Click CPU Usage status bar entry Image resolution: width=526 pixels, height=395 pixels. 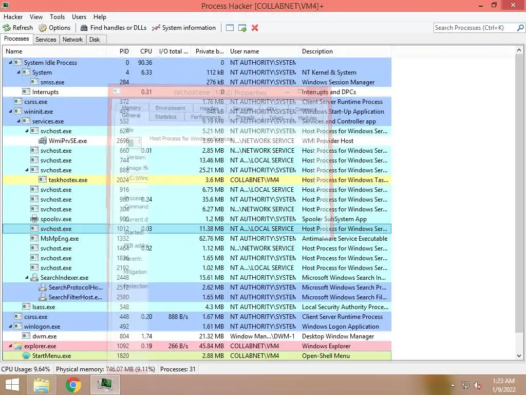pyautogui.click(x=26, y=369)
